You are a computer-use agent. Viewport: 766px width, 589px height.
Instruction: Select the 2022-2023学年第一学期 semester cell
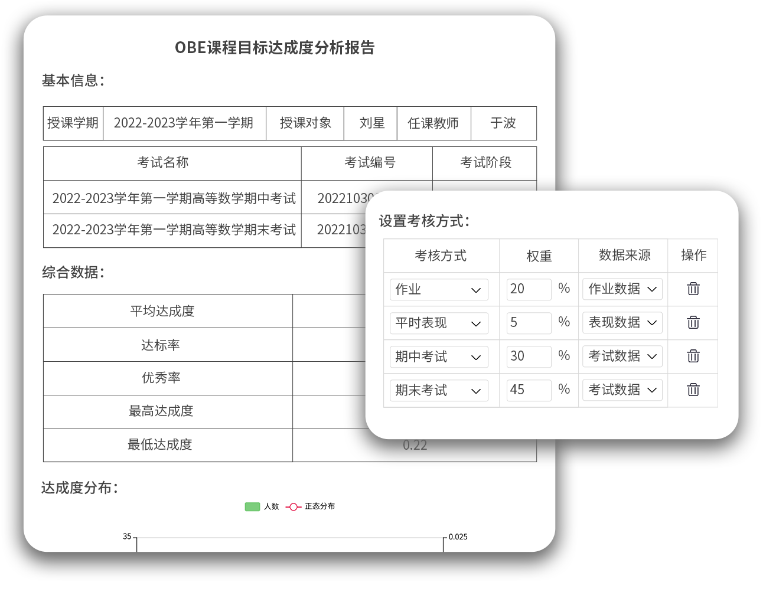pos(184,123)
